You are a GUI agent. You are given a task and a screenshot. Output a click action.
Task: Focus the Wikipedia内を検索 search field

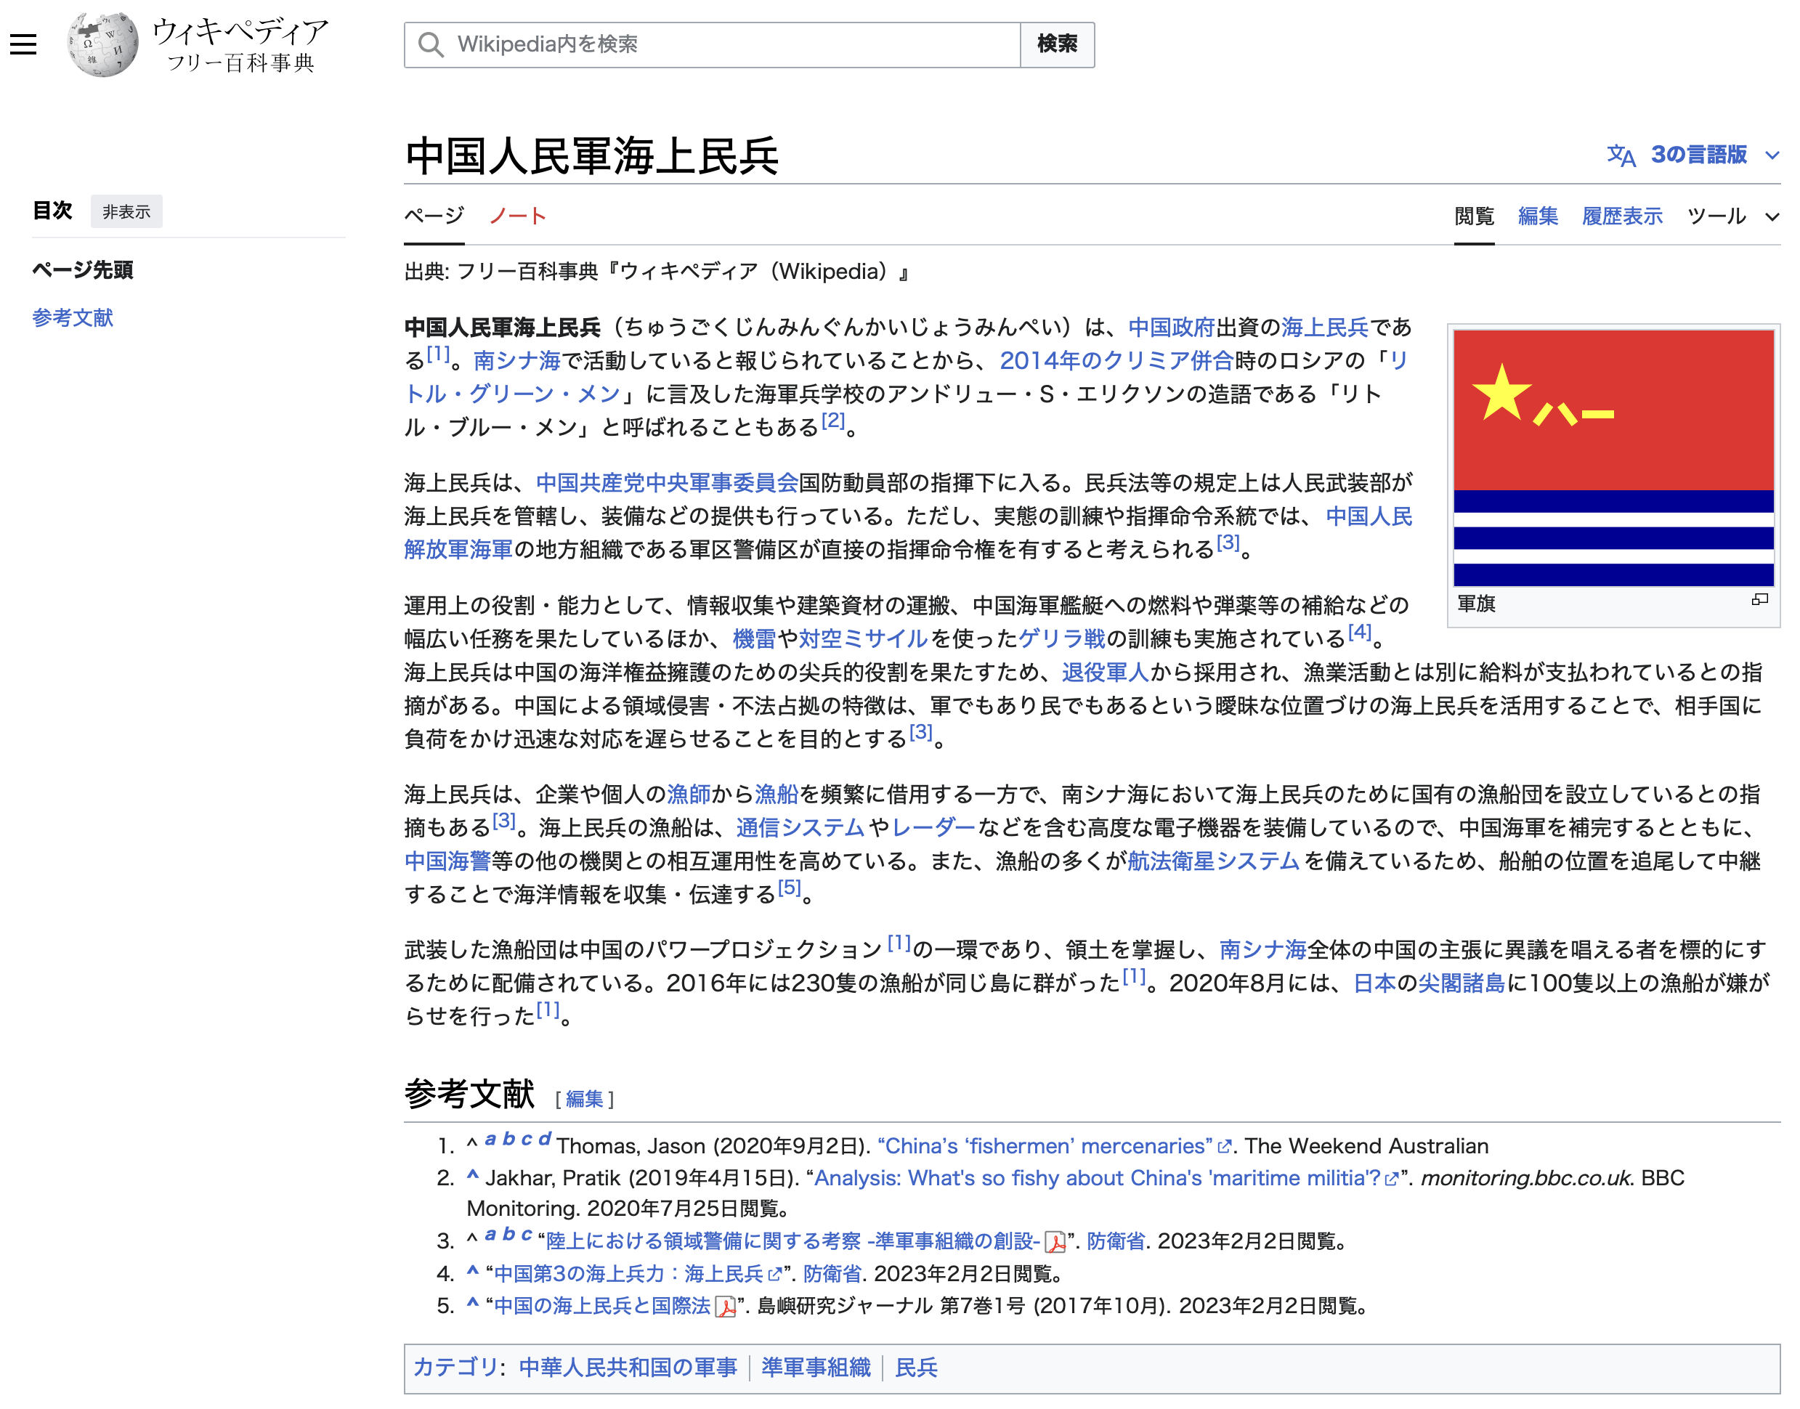point(712,44)
